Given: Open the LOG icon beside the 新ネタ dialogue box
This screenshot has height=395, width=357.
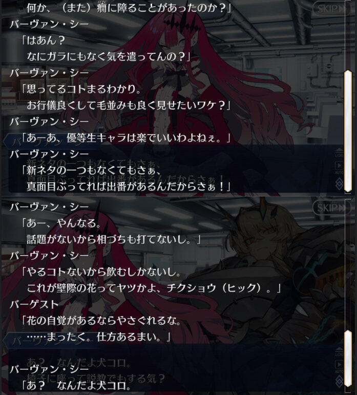Looking at the screenshot, I should tap(339, 153).
